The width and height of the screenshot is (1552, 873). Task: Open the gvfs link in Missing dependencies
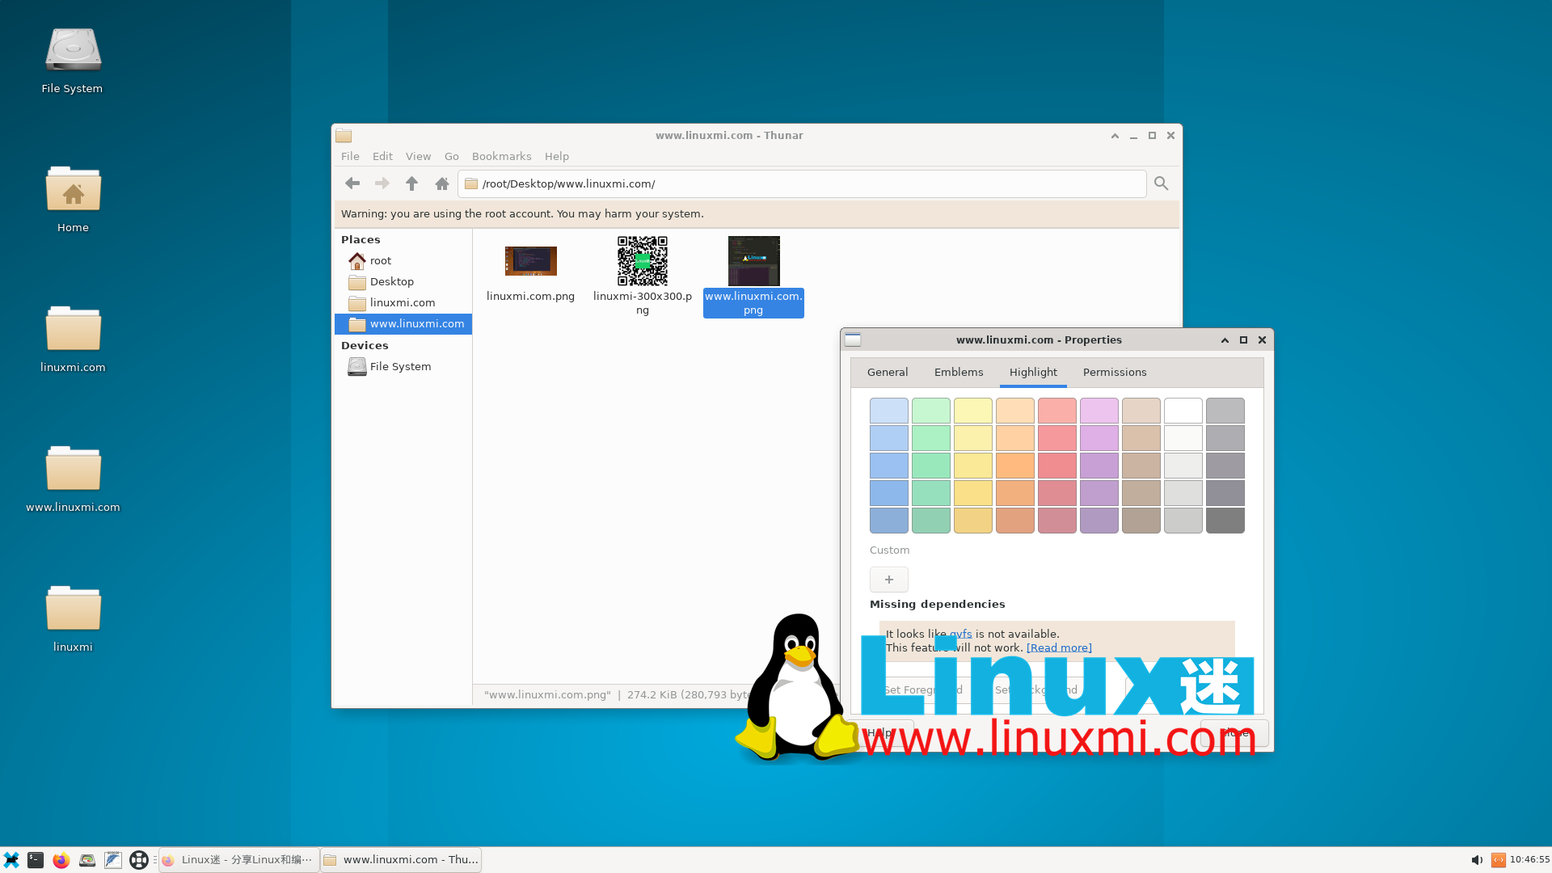960,635
